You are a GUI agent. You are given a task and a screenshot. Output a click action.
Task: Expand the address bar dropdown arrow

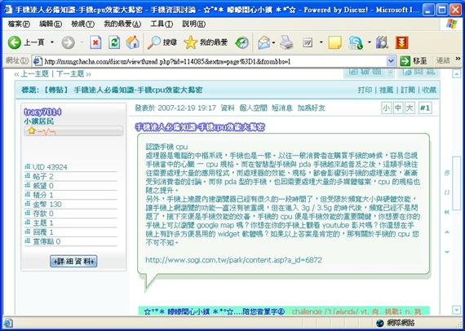pyautogui.click(x=391, y=61)
